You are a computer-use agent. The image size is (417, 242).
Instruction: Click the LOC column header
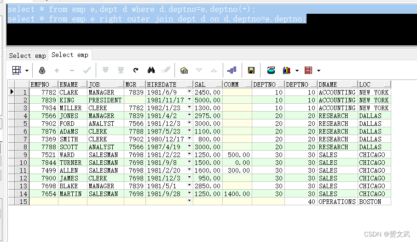374,84
